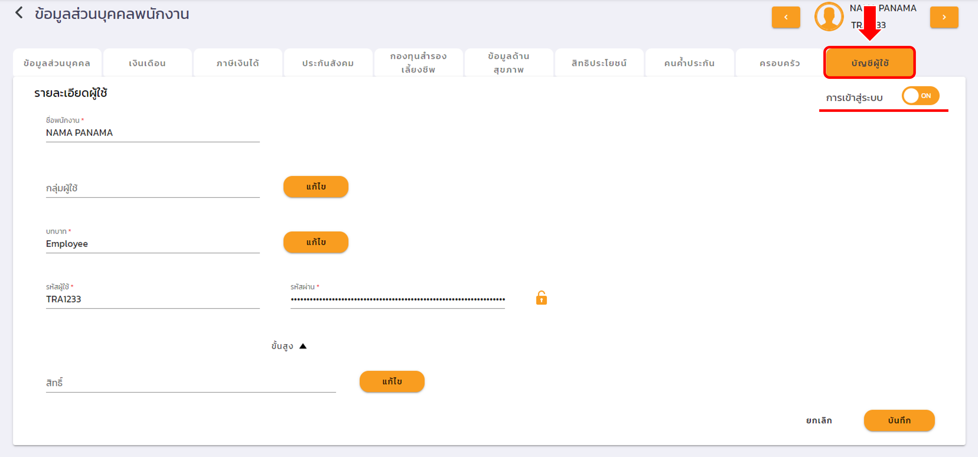978x457 pixels.
Task: Open the ประกันสังคม tab
Action: [x=328, y=63]
